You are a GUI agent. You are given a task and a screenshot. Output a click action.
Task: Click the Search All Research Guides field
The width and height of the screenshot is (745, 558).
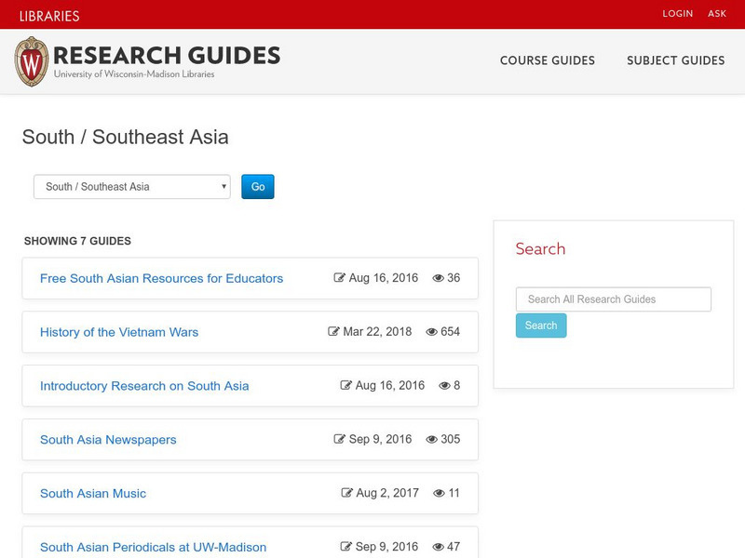(613, 299)
